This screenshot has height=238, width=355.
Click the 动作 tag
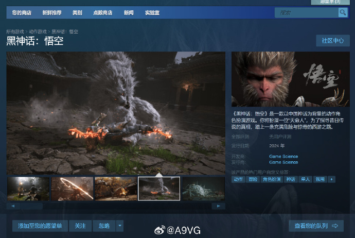[x=238, y=179]
